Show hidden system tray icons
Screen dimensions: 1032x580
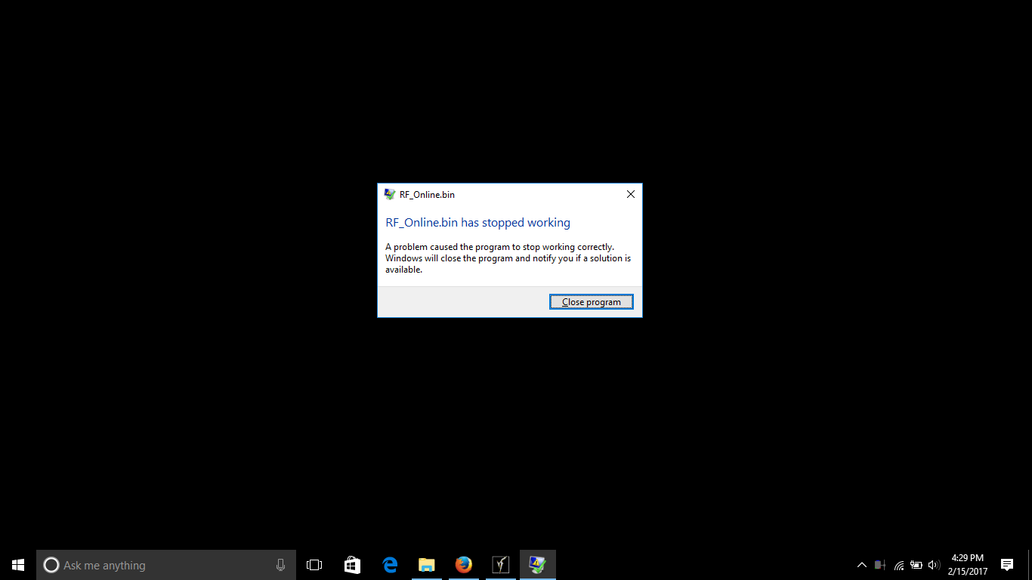861,565
